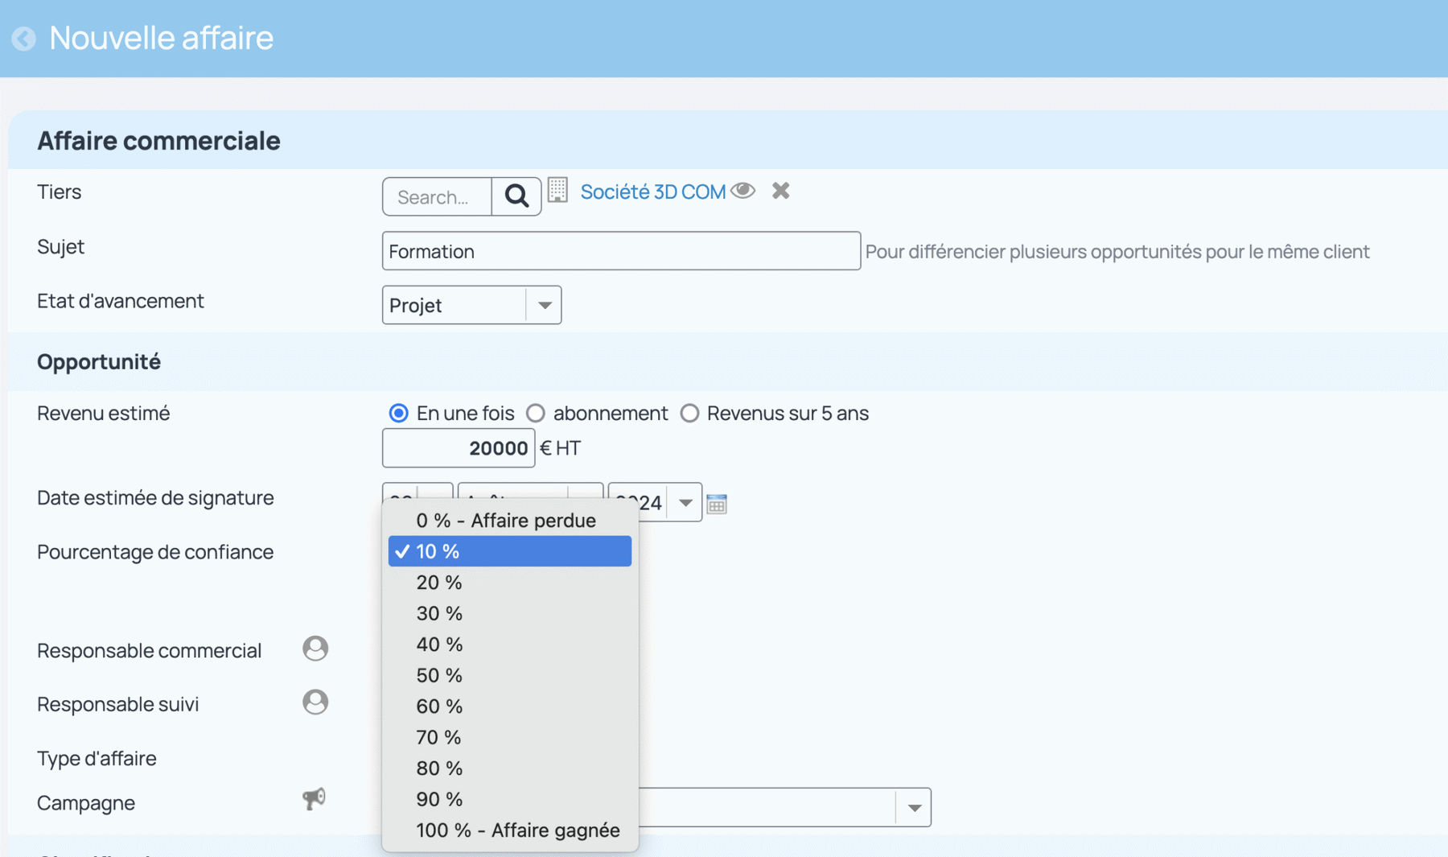The width and height of the screenshot is (1448, 857).
Task: Click the Campagne megaphone icon
Action: point(314,799)
